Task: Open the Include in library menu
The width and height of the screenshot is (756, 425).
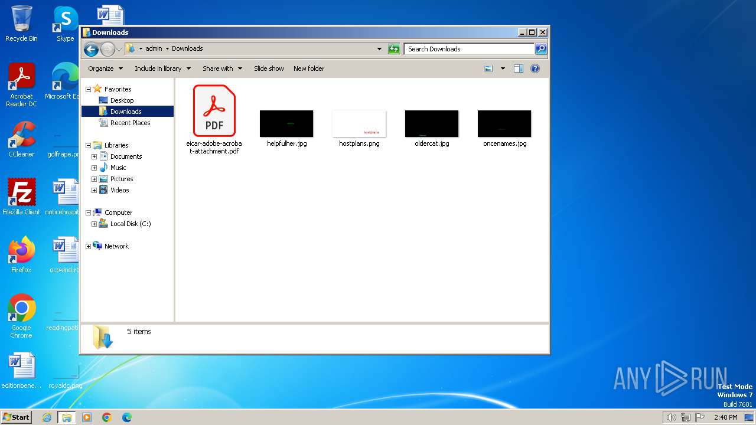Action: tap(162, 68)
